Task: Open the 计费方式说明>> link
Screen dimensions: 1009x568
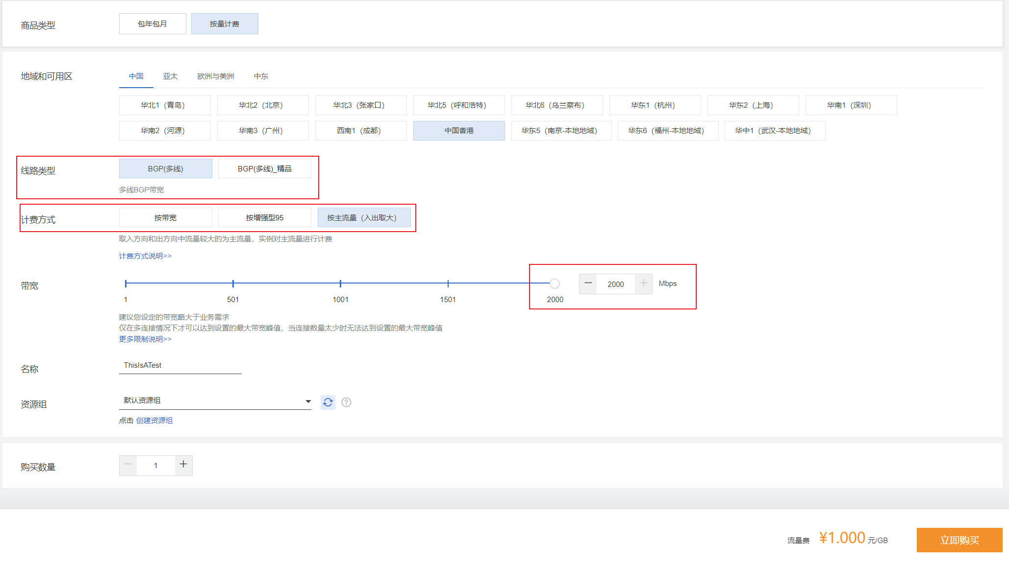Action: coord(145,256)
